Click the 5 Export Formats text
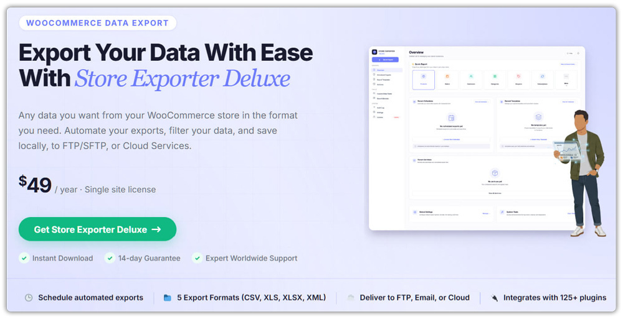The width and height of the screenshot is (623, 319). click(252, 298)
